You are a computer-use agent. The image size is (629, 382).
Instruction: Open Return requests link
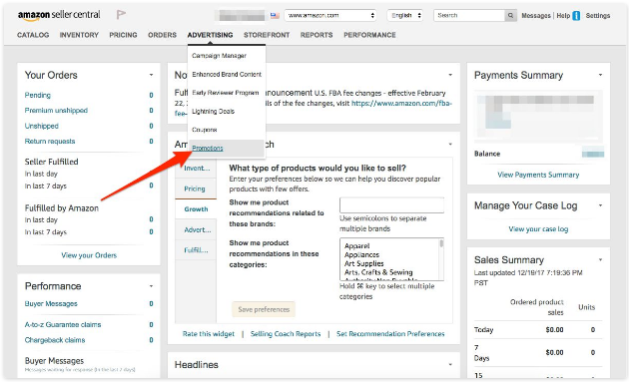tap(50, 141)
